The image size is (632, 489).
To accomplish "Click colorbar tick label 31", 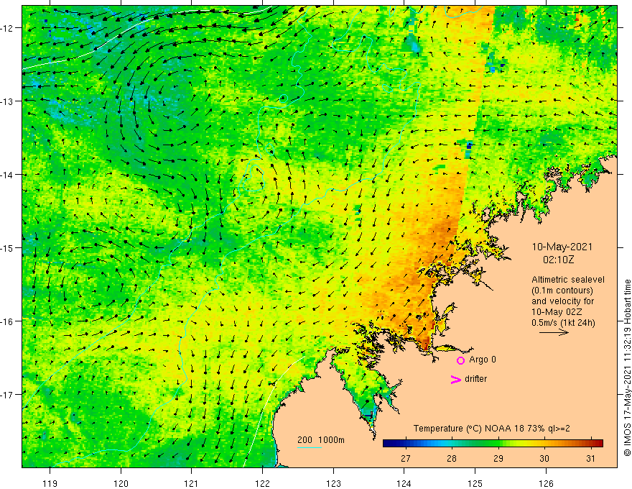I will click(x=591, y=459).
